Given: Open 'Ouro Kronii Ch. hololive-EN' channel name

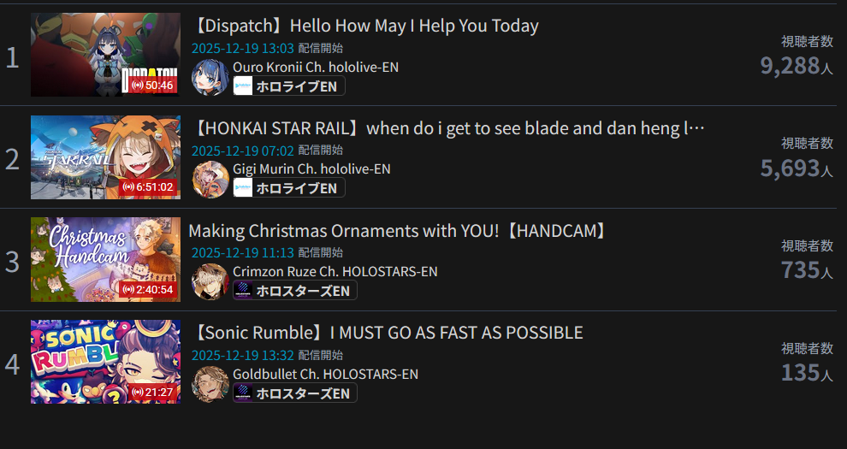Looking at the screenshot, I should tap(316, 67).
